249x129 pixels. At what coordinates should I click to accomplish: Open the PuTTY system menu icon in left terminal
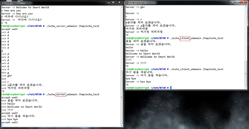pyautogui.click(x=2, y=3)
